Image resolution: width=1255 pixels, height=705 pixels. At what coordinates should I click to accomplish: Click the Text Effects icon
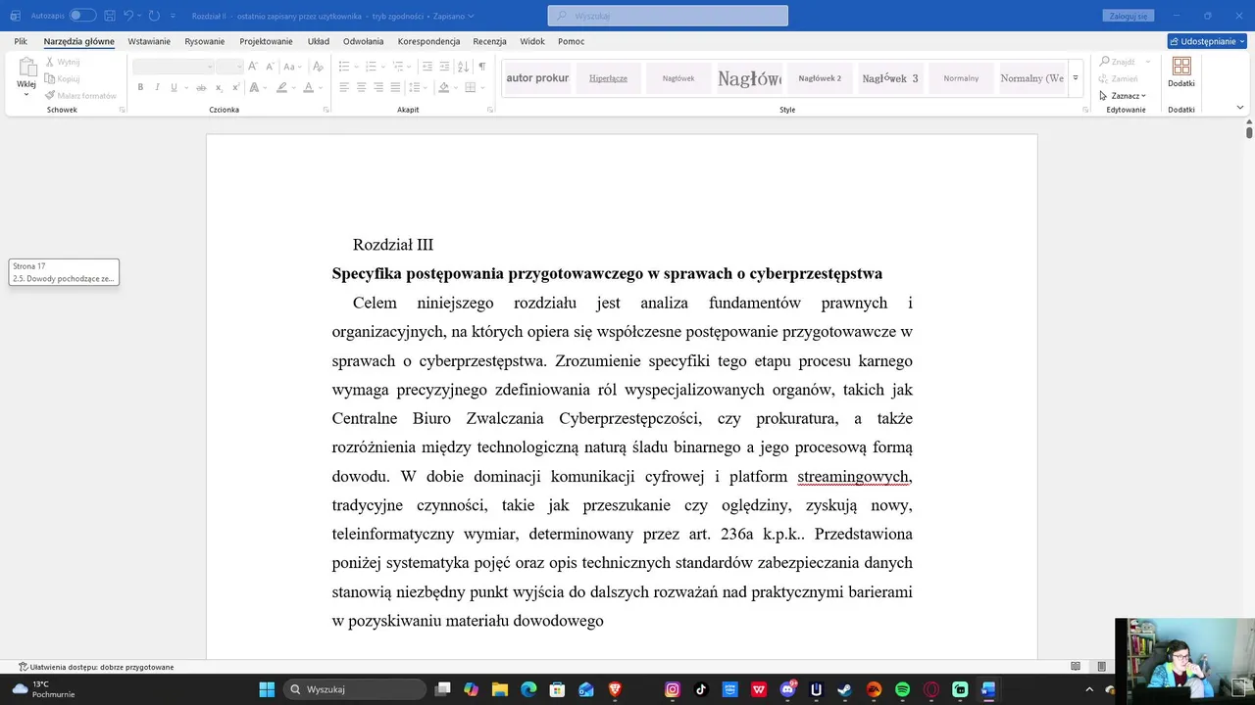(254, 87)
